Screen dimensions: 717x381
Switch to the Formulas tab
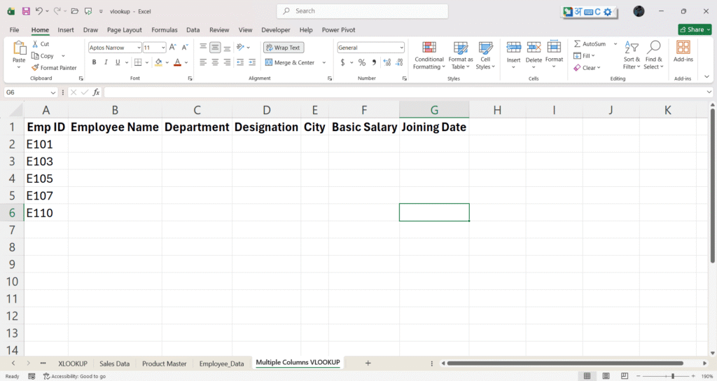pos(164,29)
